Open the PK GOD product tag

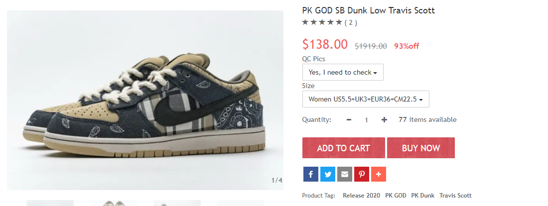pos(396,196)
